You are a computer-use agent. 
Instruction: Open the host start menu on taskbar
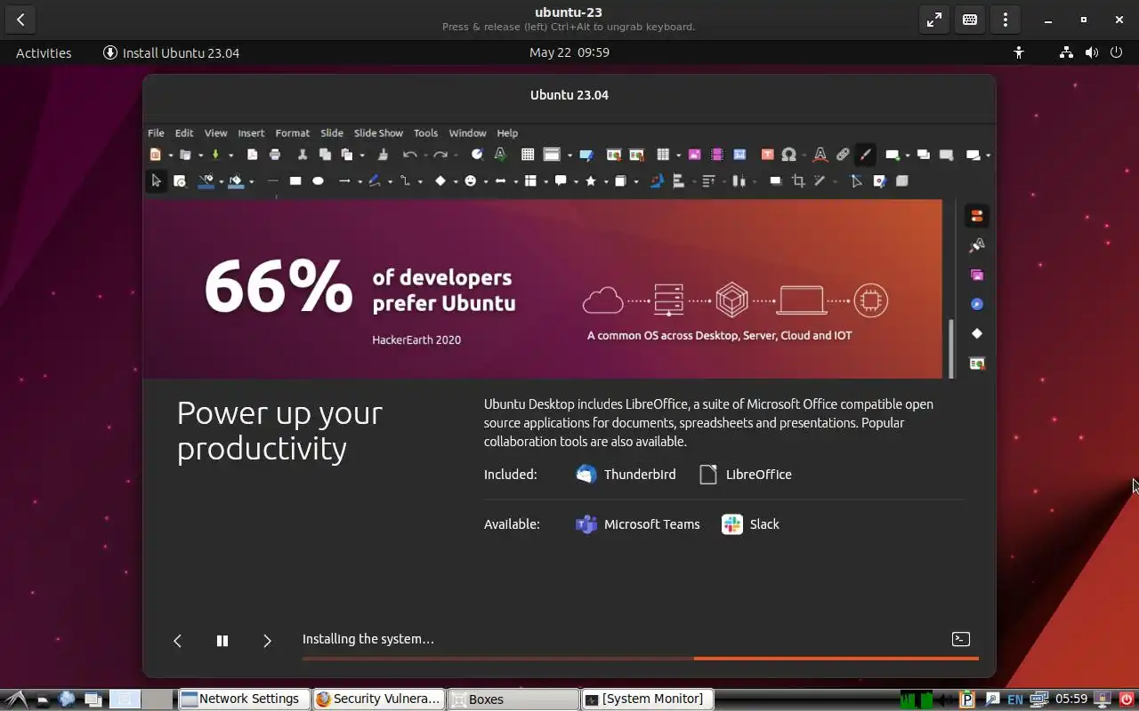click(x=17, y=699)
